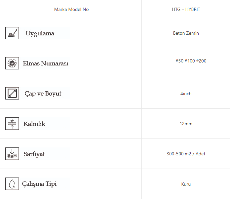Click the Çap ve Boyut label

point(43,94)
